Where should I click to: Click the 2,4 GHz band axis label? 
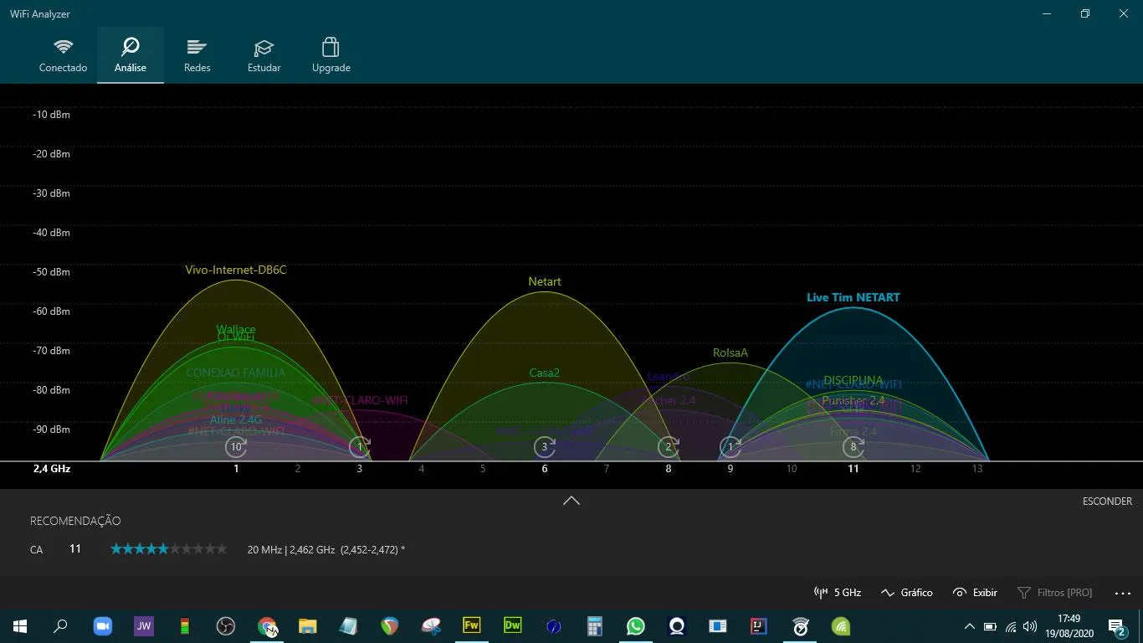click(x=52, y=469)
